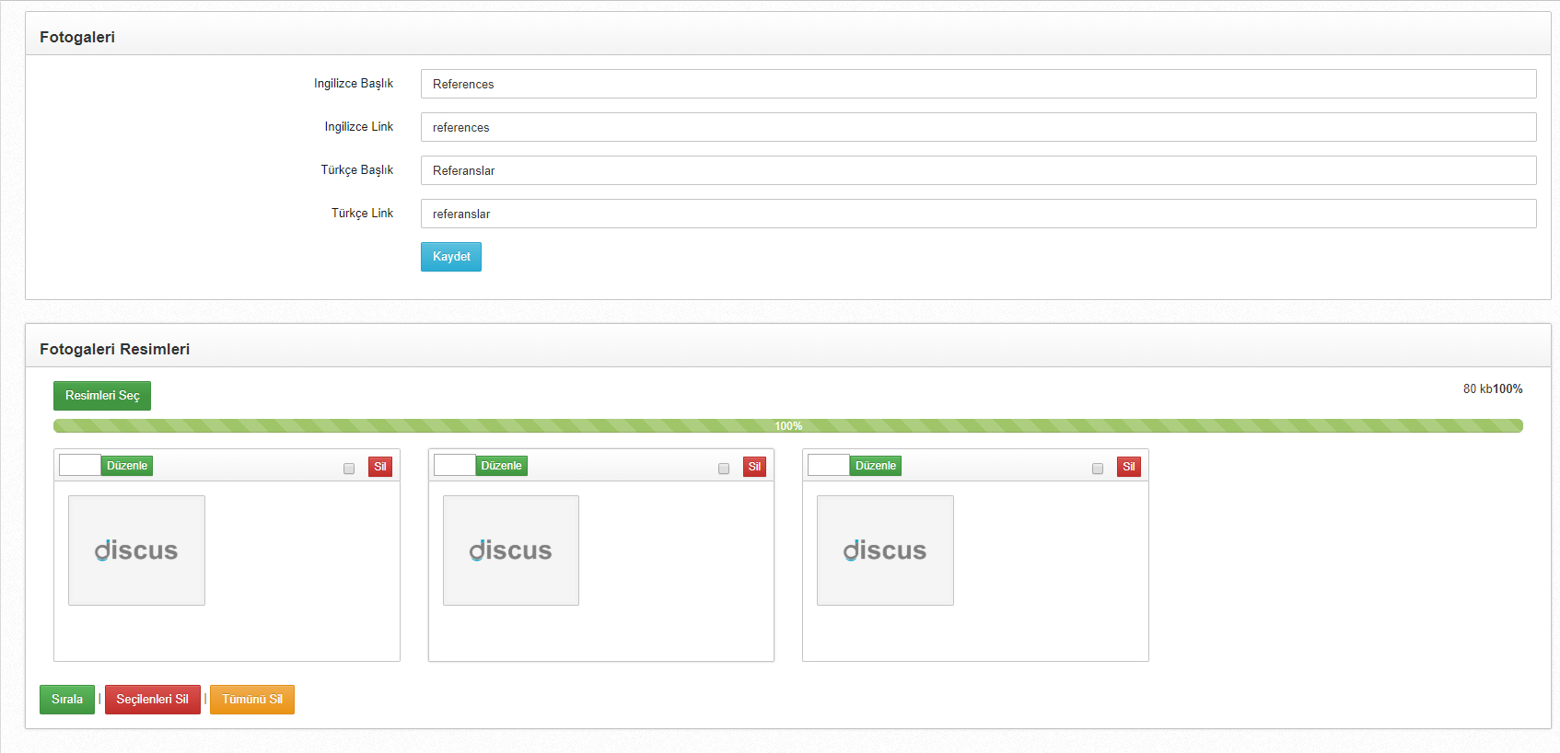Click Sil on the first image card
This screenshot has height=753, width=1560.
[380, 467]
